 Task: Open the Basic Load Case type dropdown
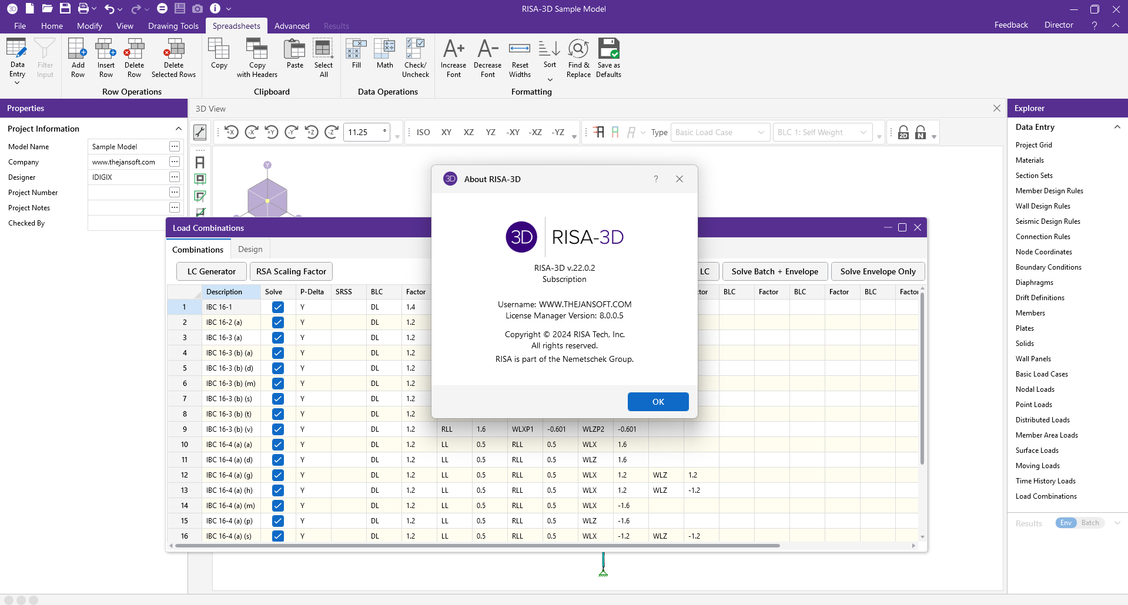click(720, 132)
